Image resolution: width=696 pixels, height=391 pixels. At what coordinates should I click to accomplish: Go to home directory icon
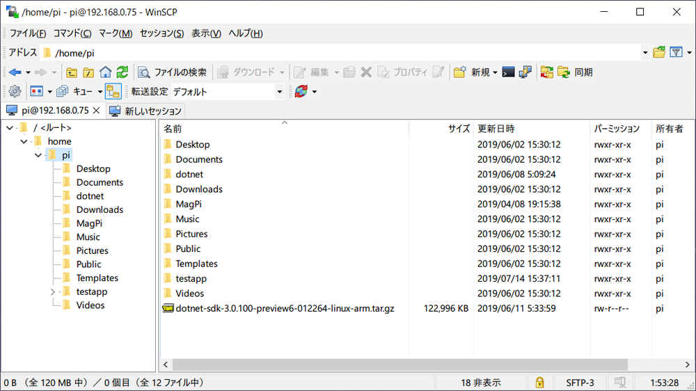pyautogui.click(x=105, y=72)
